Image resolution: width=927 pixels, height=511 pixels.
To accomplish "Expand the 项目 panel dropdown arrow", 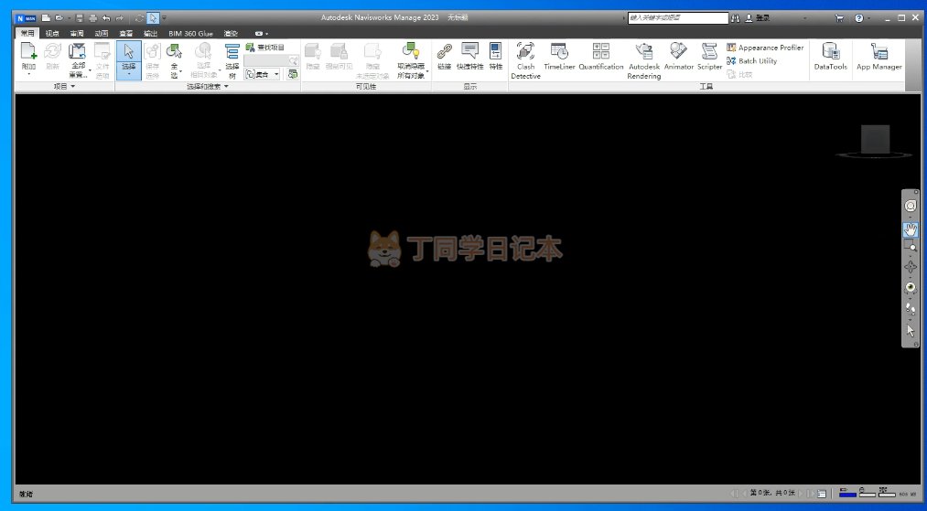I will (72, 86).
